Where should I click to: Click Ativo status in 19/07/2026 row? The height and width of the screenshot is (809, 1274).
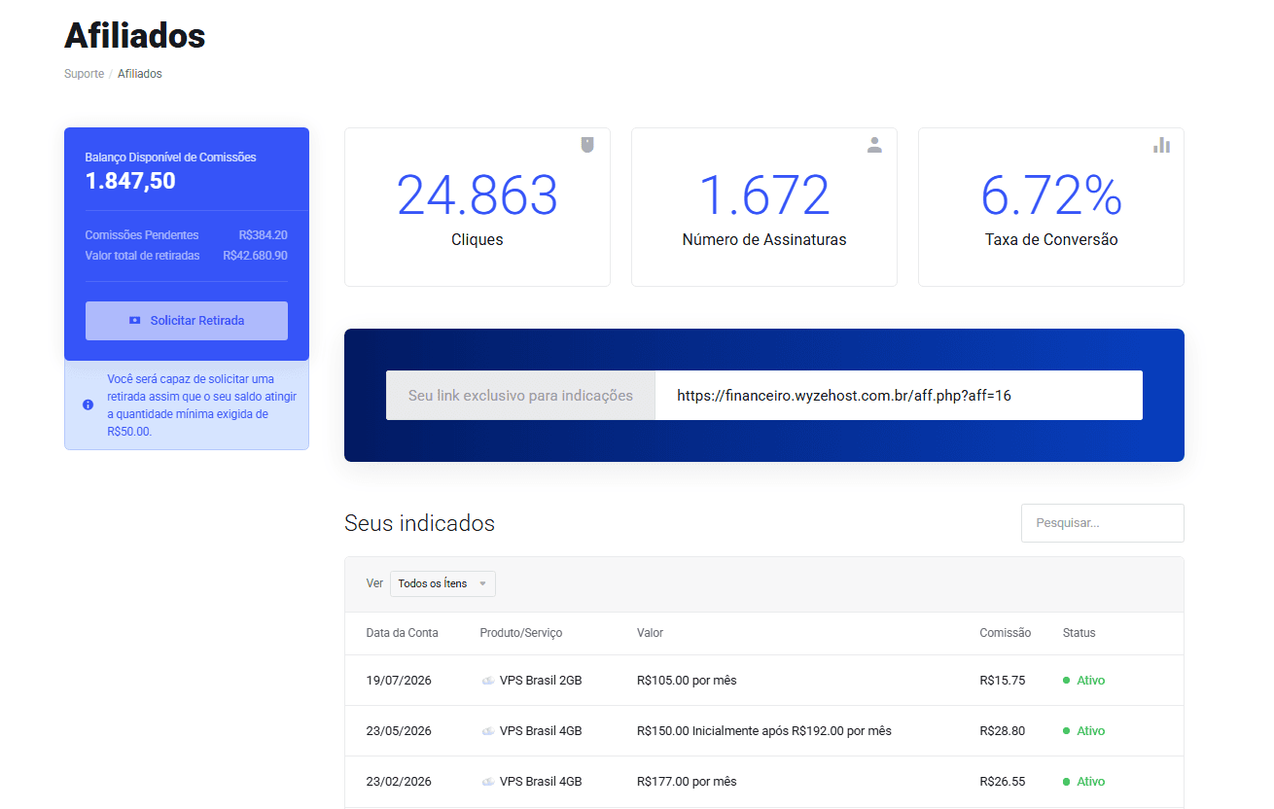[1091, 681]
